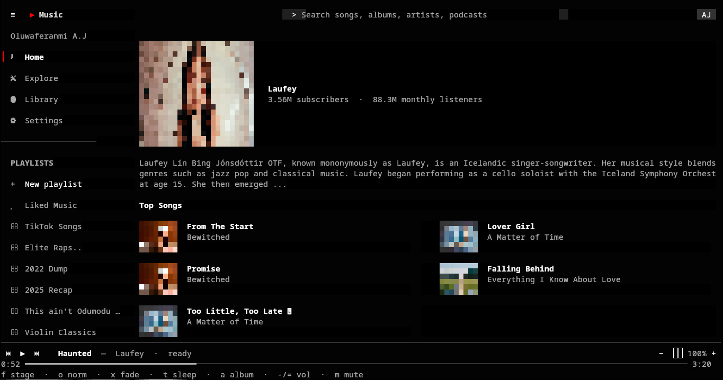Click the Settings gear icon
Image resolution: width=723 pixels, height=380 pixels.
point(13,121)
